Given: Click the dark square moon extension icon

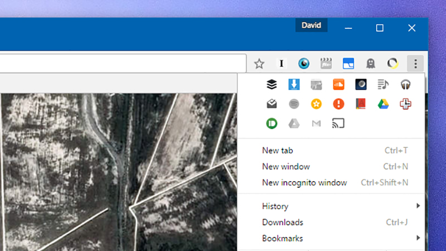Looking at the screenshot, I should point(361,85).
